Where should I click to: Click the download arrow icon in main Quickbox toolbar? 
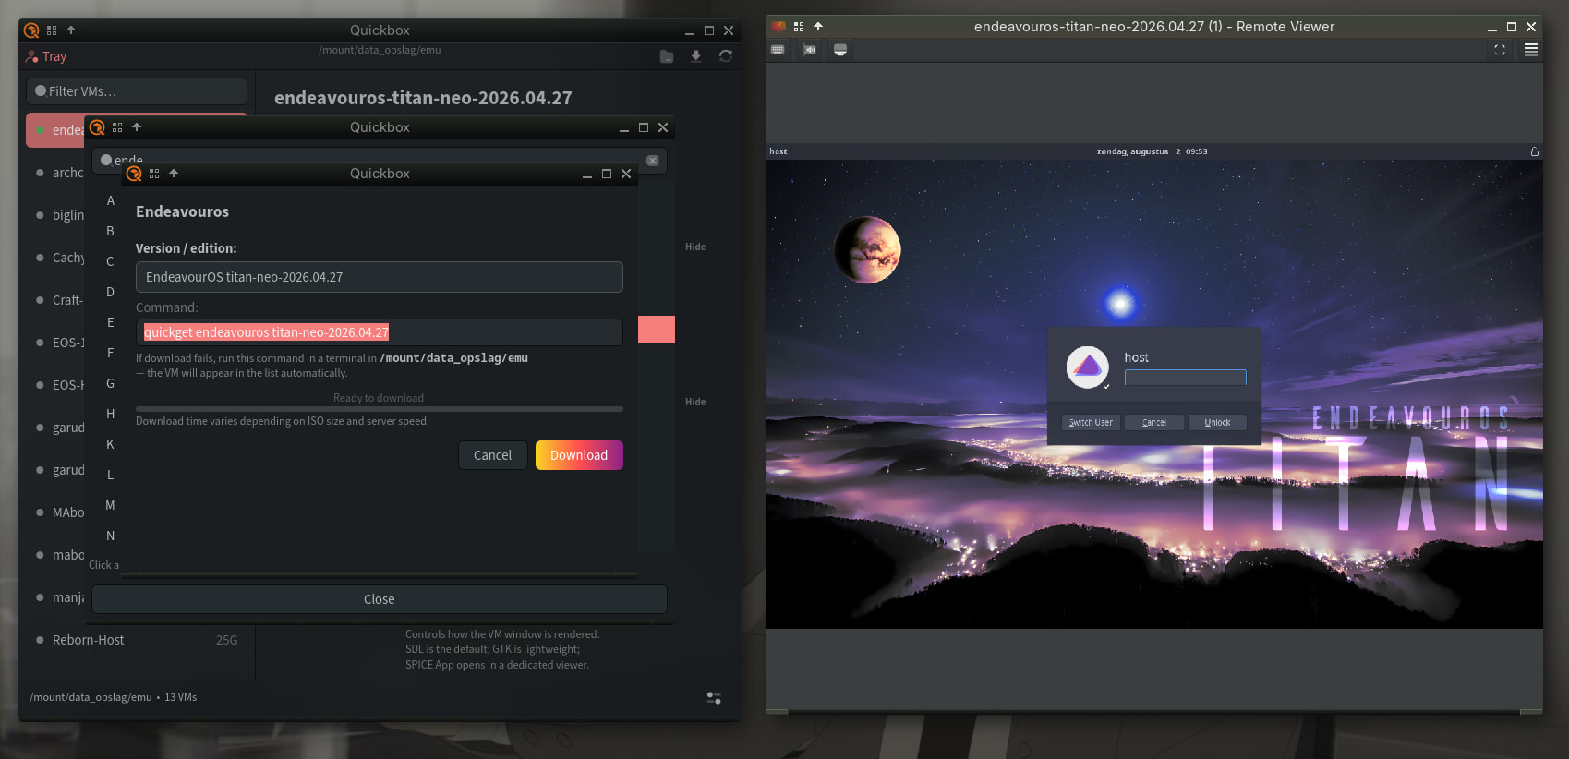pyautogui.click(x=696, y=56)
